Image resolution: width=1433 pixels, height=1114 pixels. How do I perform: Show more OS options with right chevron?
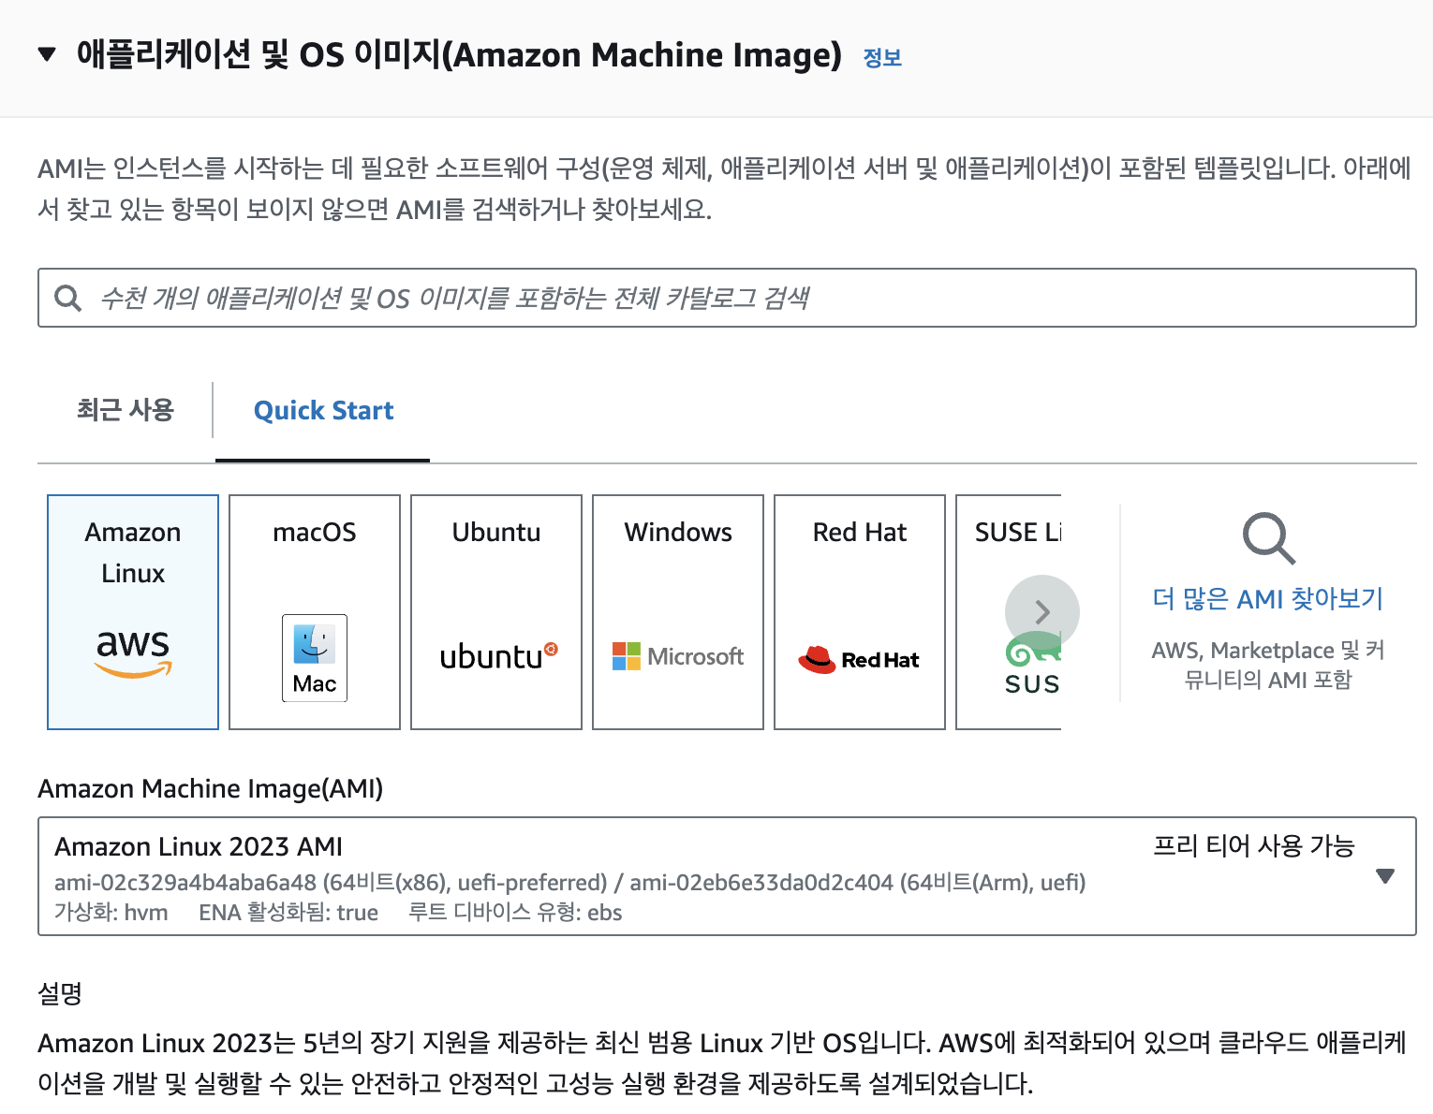click(x=1042, y=612)
